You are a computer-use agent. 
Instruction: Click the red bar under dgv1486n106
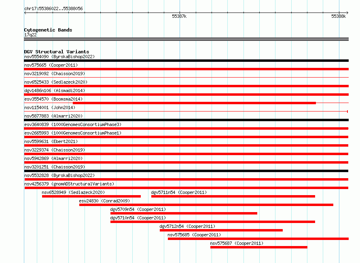pos(186,95)
